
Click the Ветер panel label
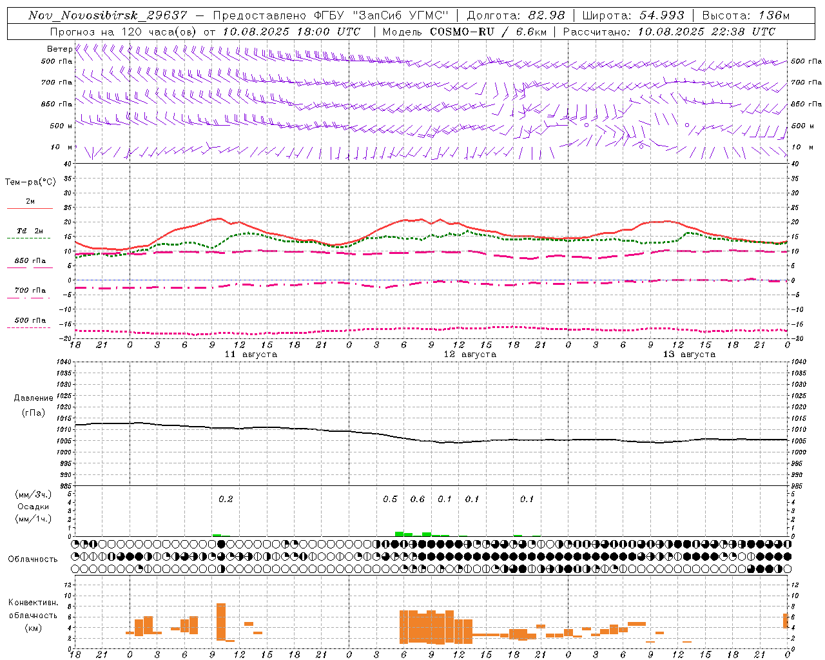(x=59, y=49)
